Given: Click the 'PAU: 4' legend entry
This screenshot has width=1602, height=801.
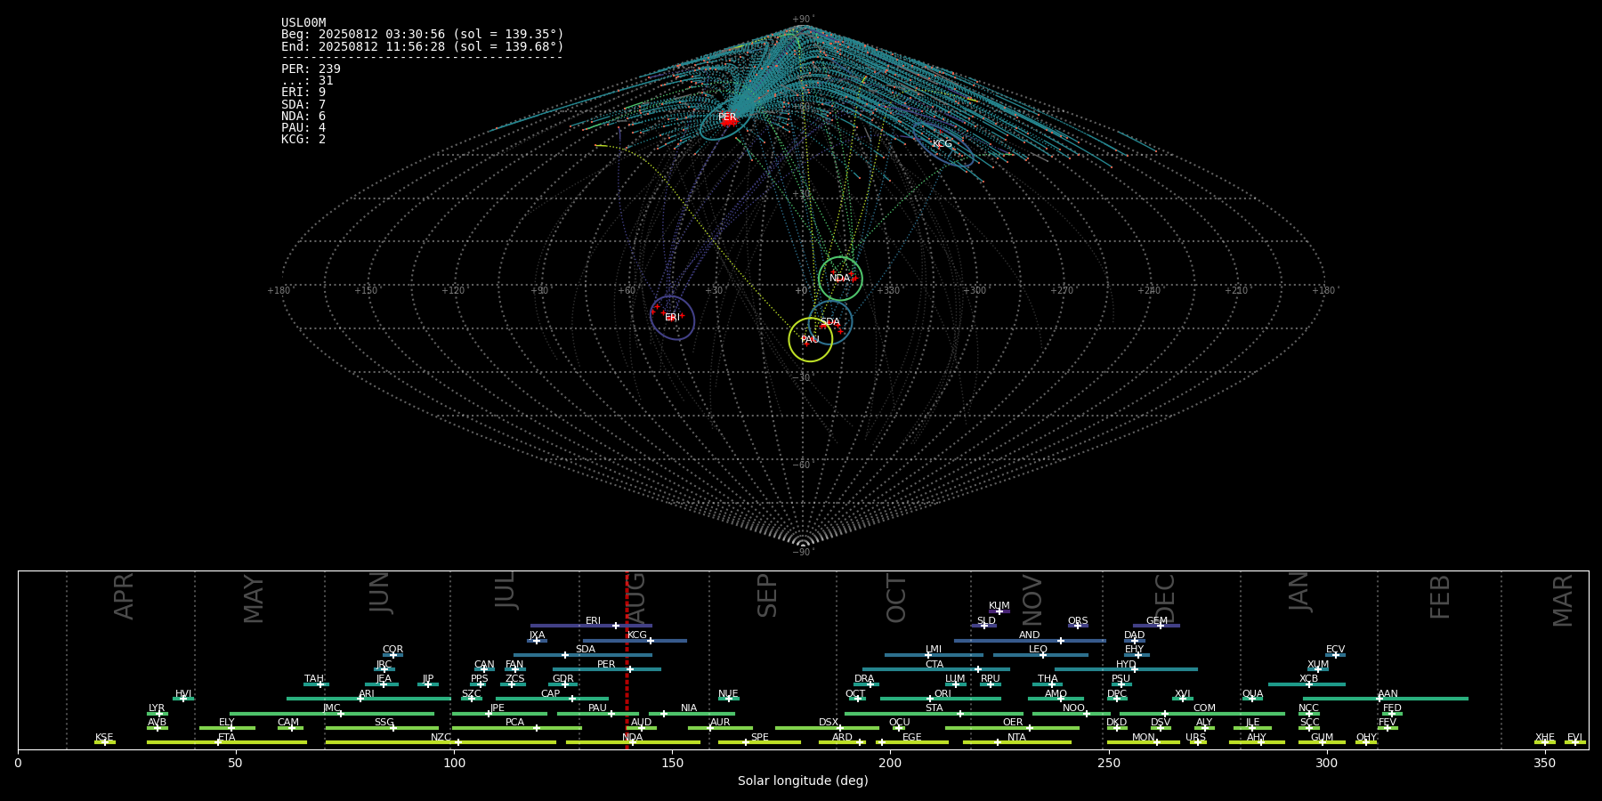Looking at the screenshot, I should click(x=303, y=128).
